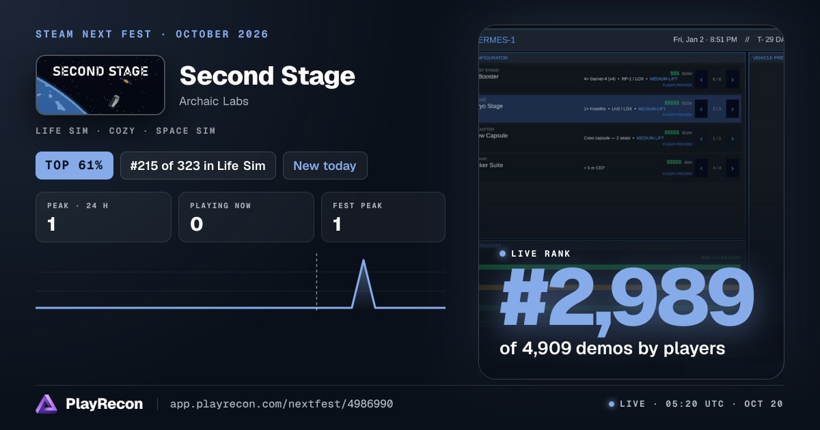Open the PEAK · 24 H stat card
Viewport: 820px width, 430px height.
[103, 217]
